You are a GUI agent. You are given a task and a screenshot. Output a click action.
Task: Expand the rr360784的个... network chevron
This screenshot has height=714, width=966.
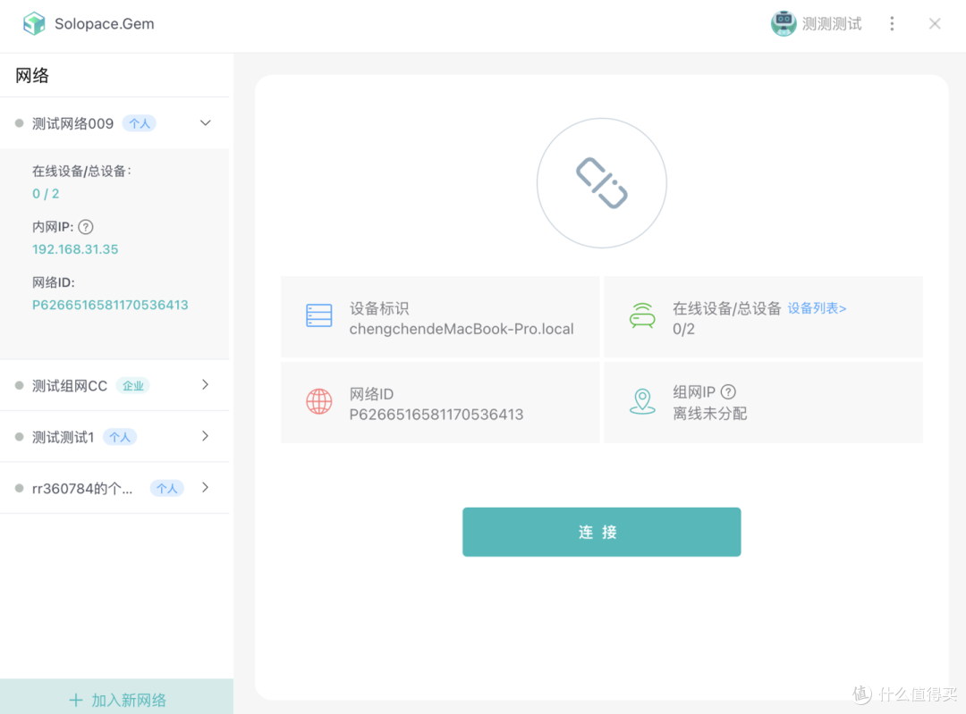click(x=205, y=488)
